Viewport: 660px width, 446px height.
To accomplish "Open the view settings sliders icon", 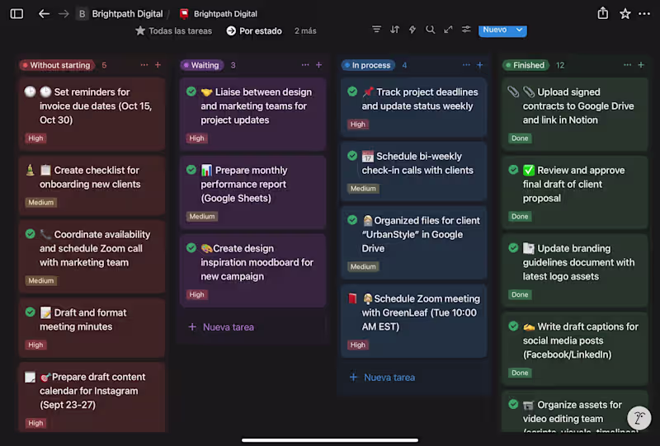I will point(466,30).
